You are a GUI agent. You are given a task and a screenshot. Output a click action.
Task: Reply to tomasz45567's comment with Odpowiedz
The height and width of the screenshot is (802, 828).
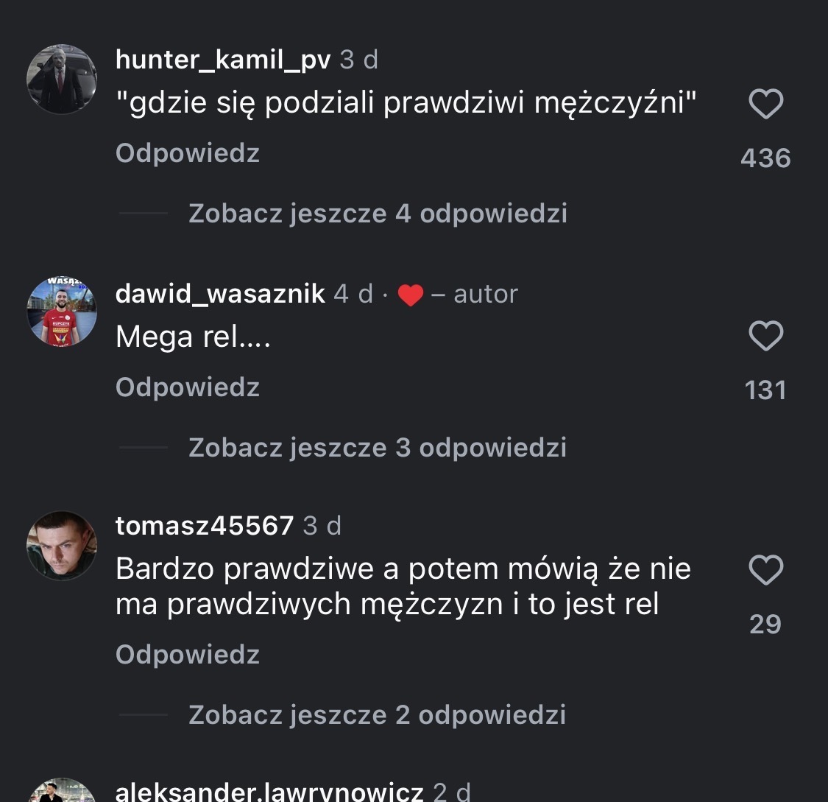pos(188,655)
